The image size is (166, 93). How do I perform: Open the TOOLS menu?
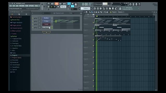tap(36, 6)
